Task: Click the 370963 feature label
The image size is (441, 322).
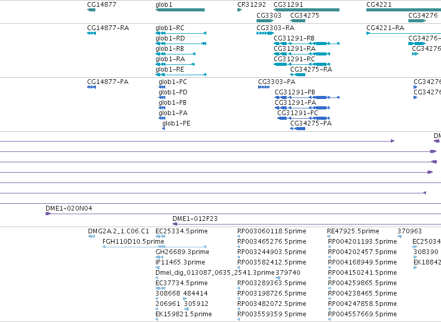Action: click(x=409, y=231)
